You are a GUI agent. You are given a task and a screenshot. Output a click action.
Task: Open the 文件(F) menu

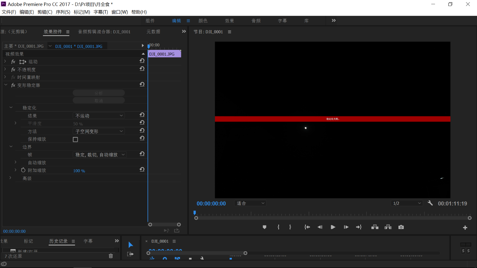pos(9,12)
